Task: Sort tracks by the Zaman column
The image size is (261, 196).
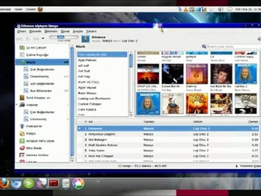Action: 253,121
